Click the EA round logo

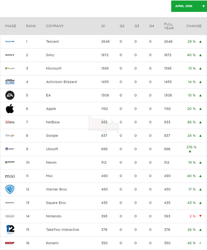(10, 95)
